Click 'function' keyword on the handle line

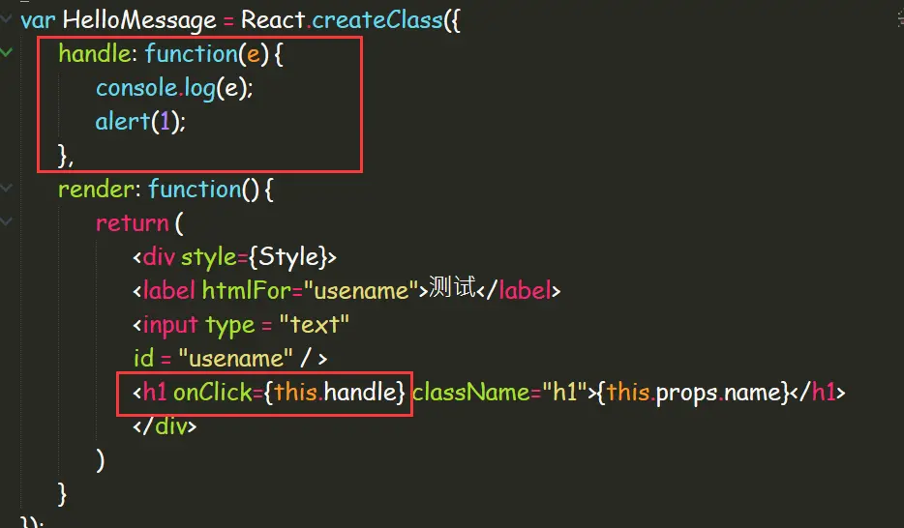pos(191,54)
